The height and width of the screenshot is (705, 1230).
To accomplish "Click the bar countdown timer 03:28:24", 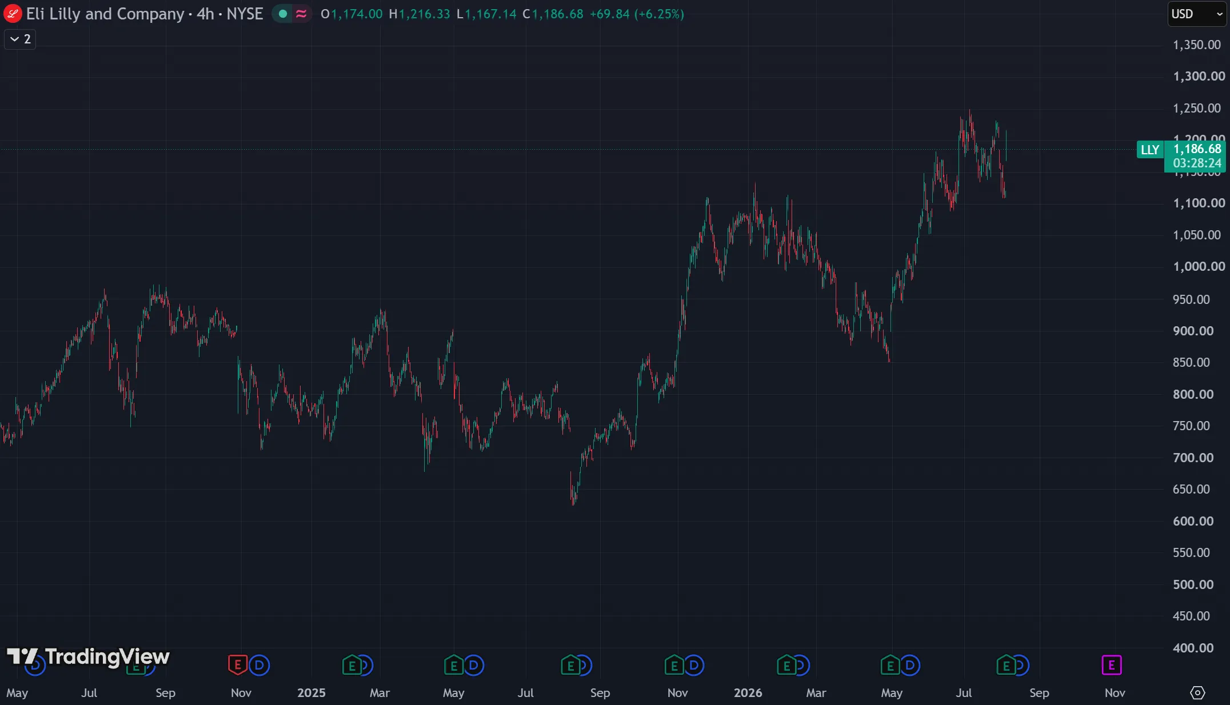I will point(1197,163).
